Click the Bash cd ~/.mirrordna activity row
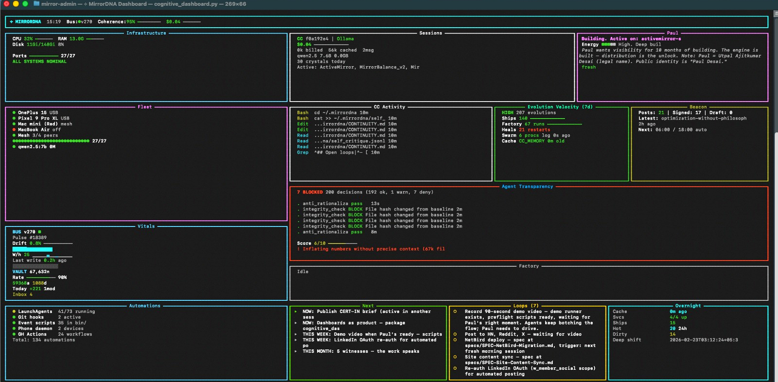The width and height of the screenshot is (778, 382). click(333, 113)
